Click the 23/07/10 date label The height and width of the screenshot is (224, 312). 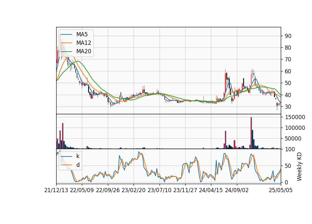(x=159, y=191)
